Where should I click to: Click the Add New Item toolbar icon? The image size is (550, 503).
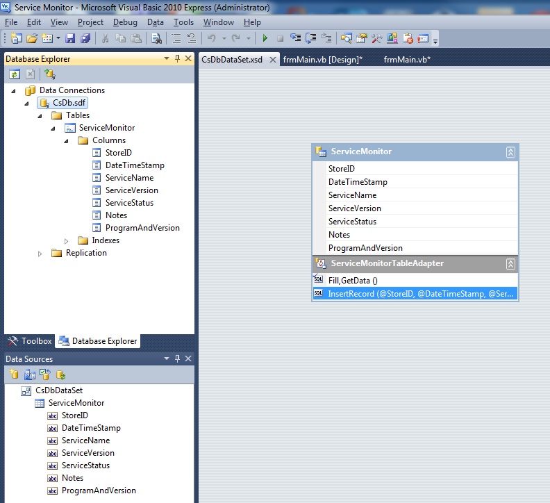[47, 38]
